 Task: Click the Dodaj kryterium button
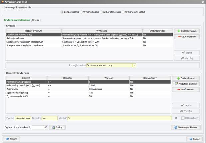click(187, 31)
